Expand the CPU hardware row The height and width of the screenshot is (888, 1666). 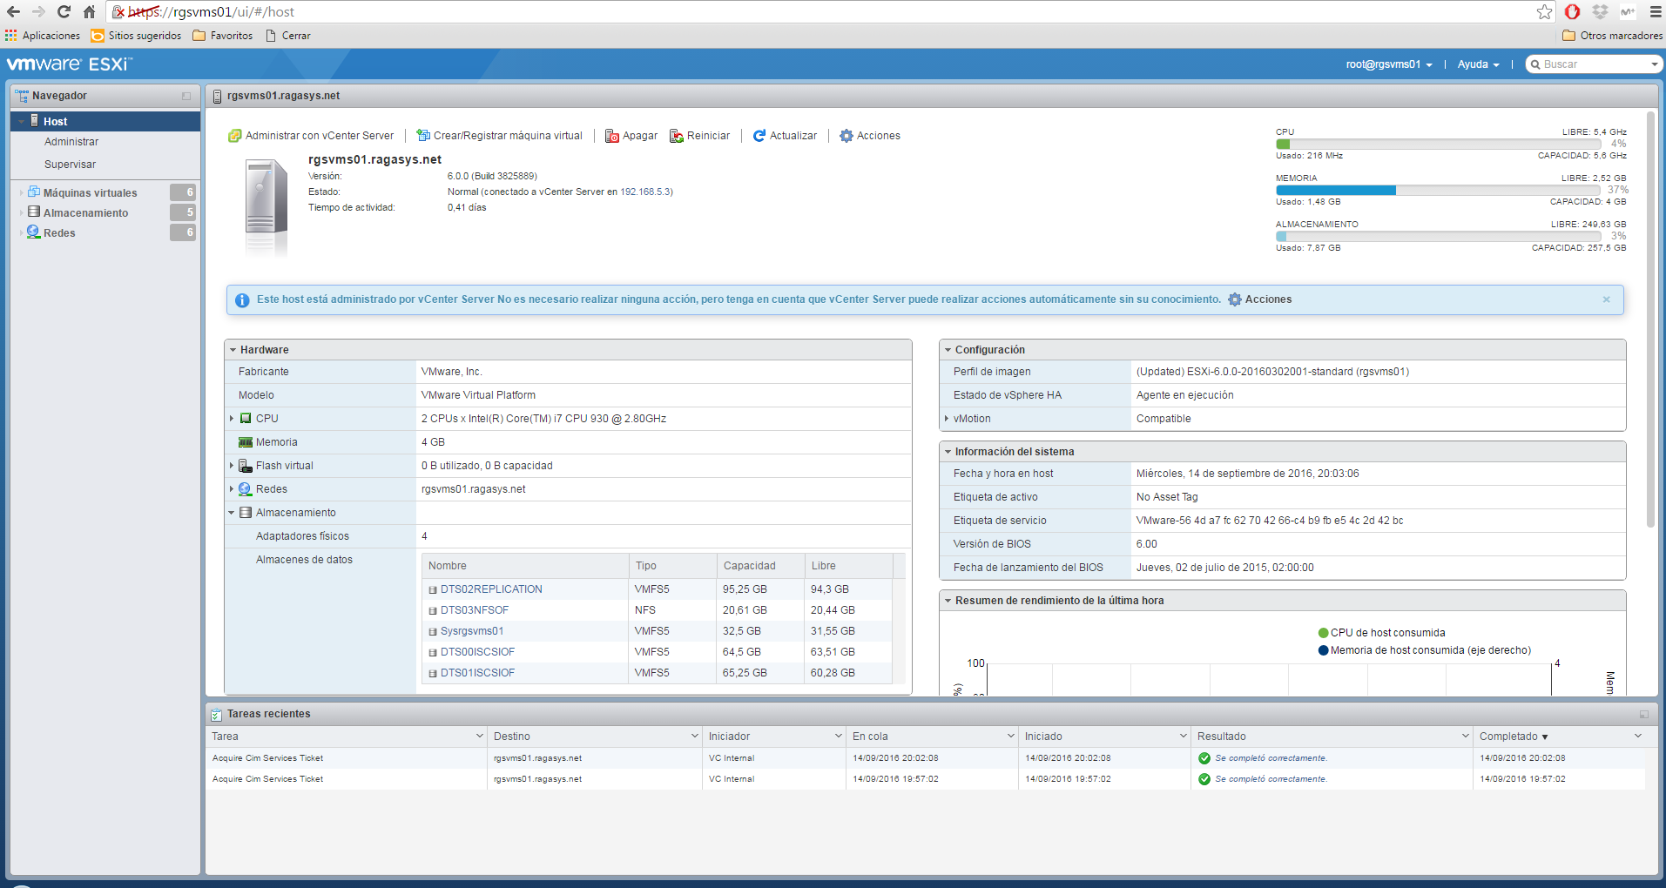pyautogui.click(x=232, y=418)
